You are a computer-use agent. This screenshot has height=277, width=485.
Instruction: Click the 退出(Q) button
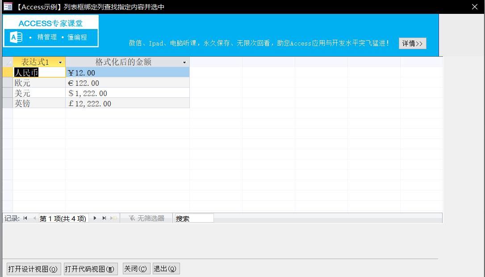tap(165, 269)
